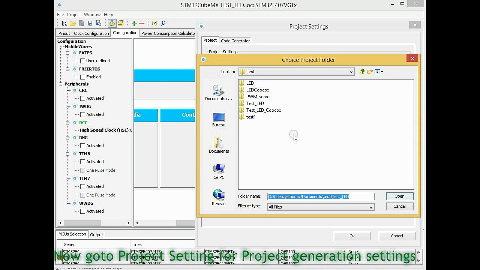Collapse the TIM6 tree node
This screenshot has height=270, width=480.
click(68, 154)
